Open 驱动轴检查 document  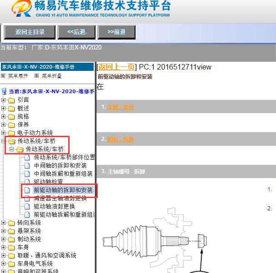[x=48, y=181]
